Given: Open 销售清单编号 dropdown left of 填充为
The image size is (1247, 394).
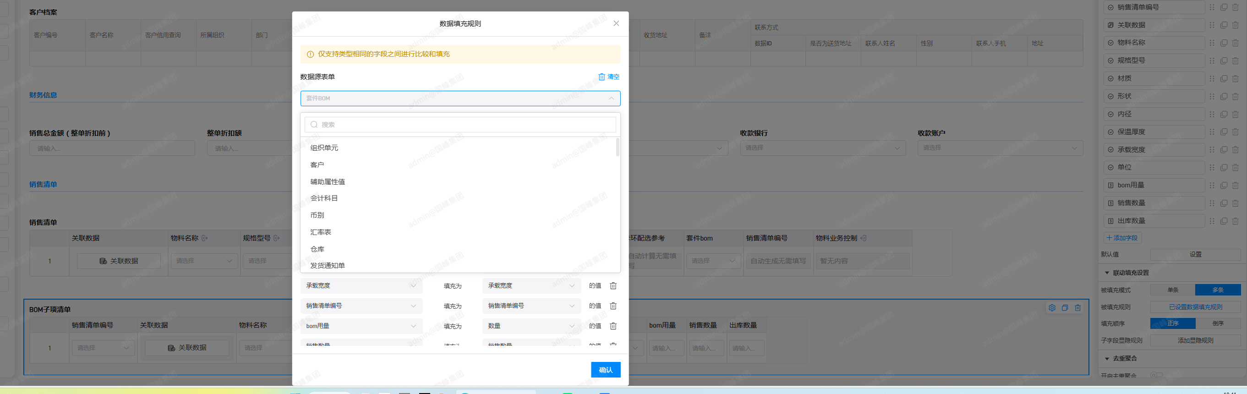Looking at the screenshot, I should [361, 306].
